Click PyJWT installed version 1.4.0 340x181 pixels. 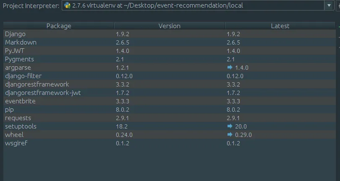(x=123, y=51)
